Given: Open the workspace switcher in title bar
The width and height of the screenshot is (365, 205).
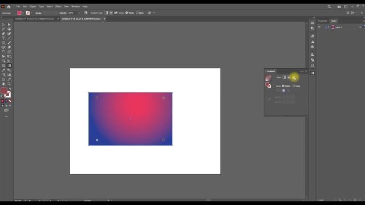Looking at the screenshot, I should (x=346, y=7).
